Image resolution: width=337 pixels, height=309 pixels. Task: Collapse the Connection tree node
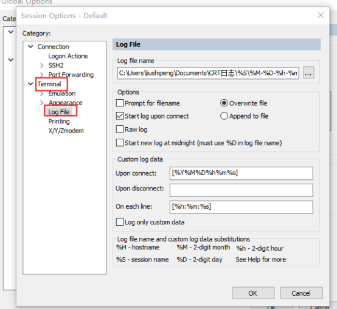click(31, 46)
